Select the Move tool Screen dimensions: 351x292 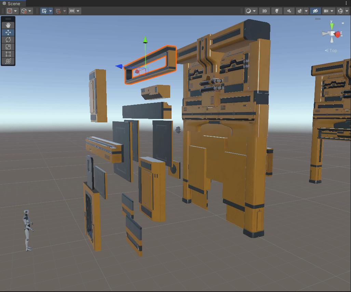pyautogui.click(x=8, y=32)
